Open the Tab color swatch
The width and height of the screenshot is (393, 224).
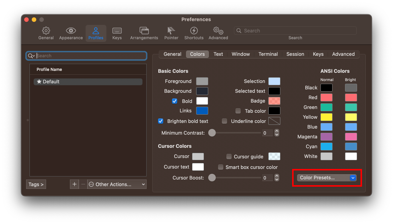(x=274, y=111)
